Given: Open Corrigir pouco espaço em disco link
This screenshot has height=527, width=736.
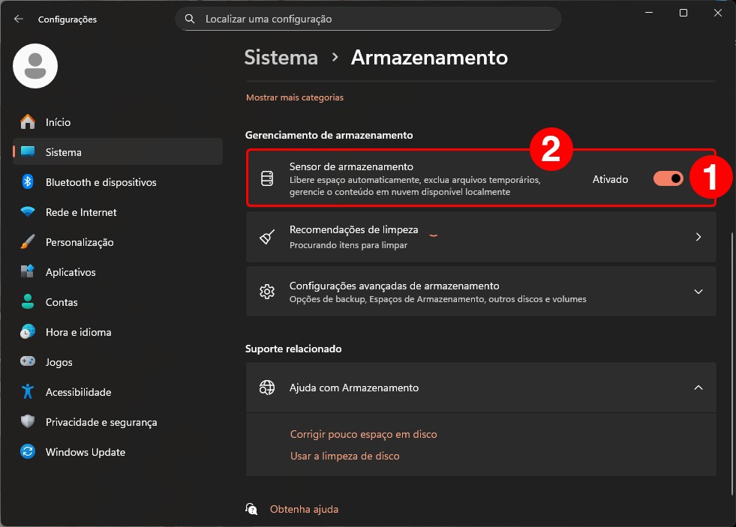Looking at the screenshot, I should 363,434.
